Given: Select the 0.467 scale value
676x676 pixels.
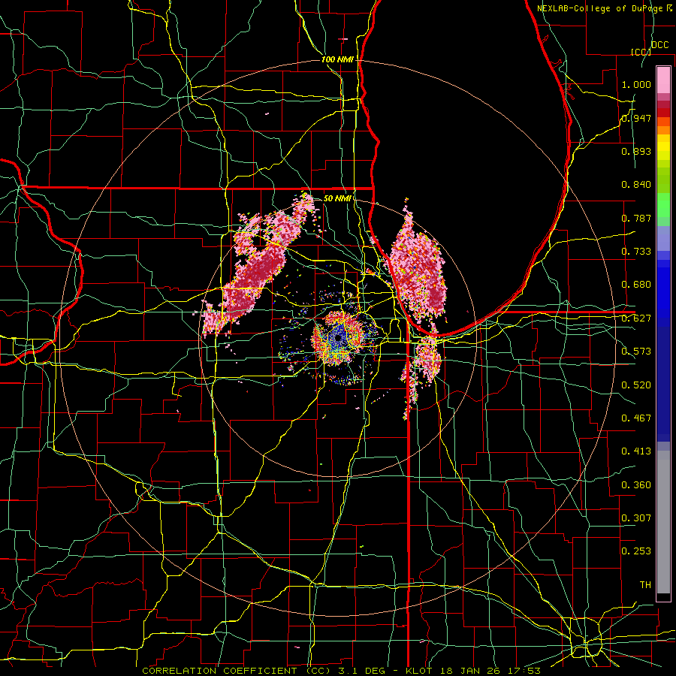Looking at the screenshot, I should tap(636, 418).
